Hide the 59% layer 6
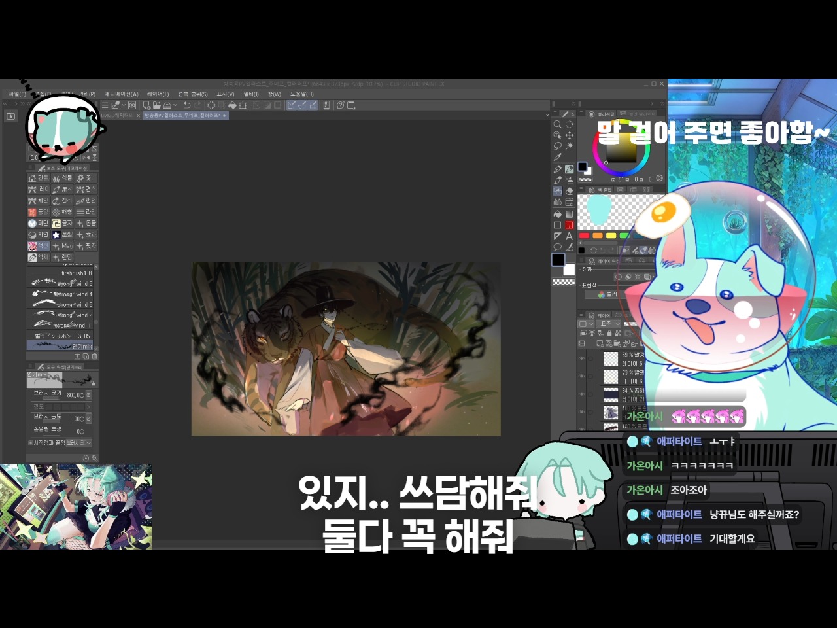 581,358
